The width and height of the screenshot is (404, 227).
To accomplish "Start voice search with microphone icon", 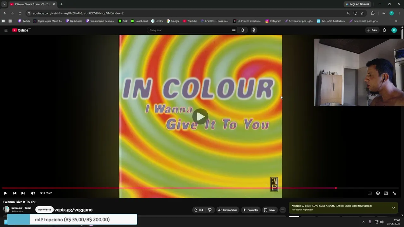I will coord(254,30).
